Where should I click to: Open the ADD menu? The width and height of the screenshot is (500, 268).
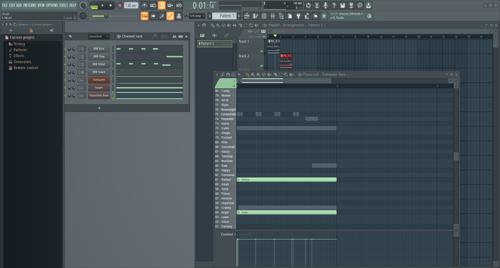pos(19,5)
